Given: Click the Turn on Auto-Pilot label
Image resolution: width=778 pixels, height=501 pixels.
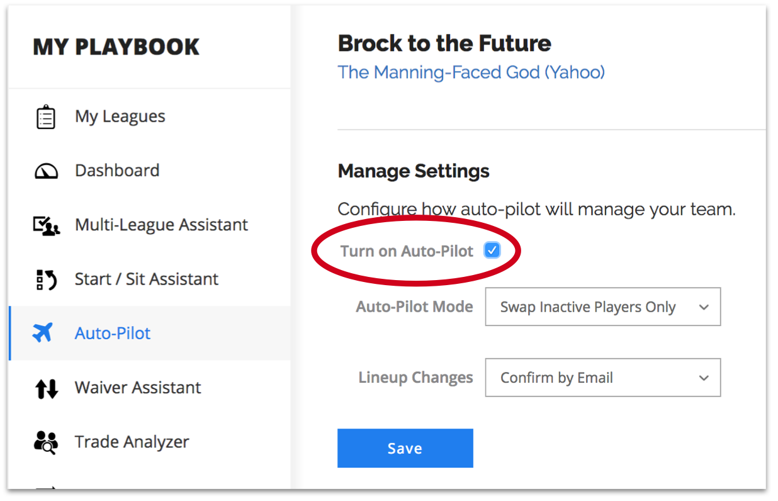Looking at the screenshot, I should point(407,251).
